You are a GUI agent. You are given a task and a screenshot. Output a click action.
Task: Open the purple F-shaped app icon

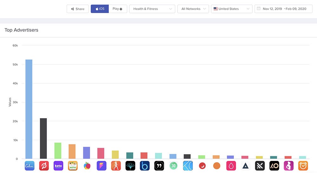click(x=101, y=166)
